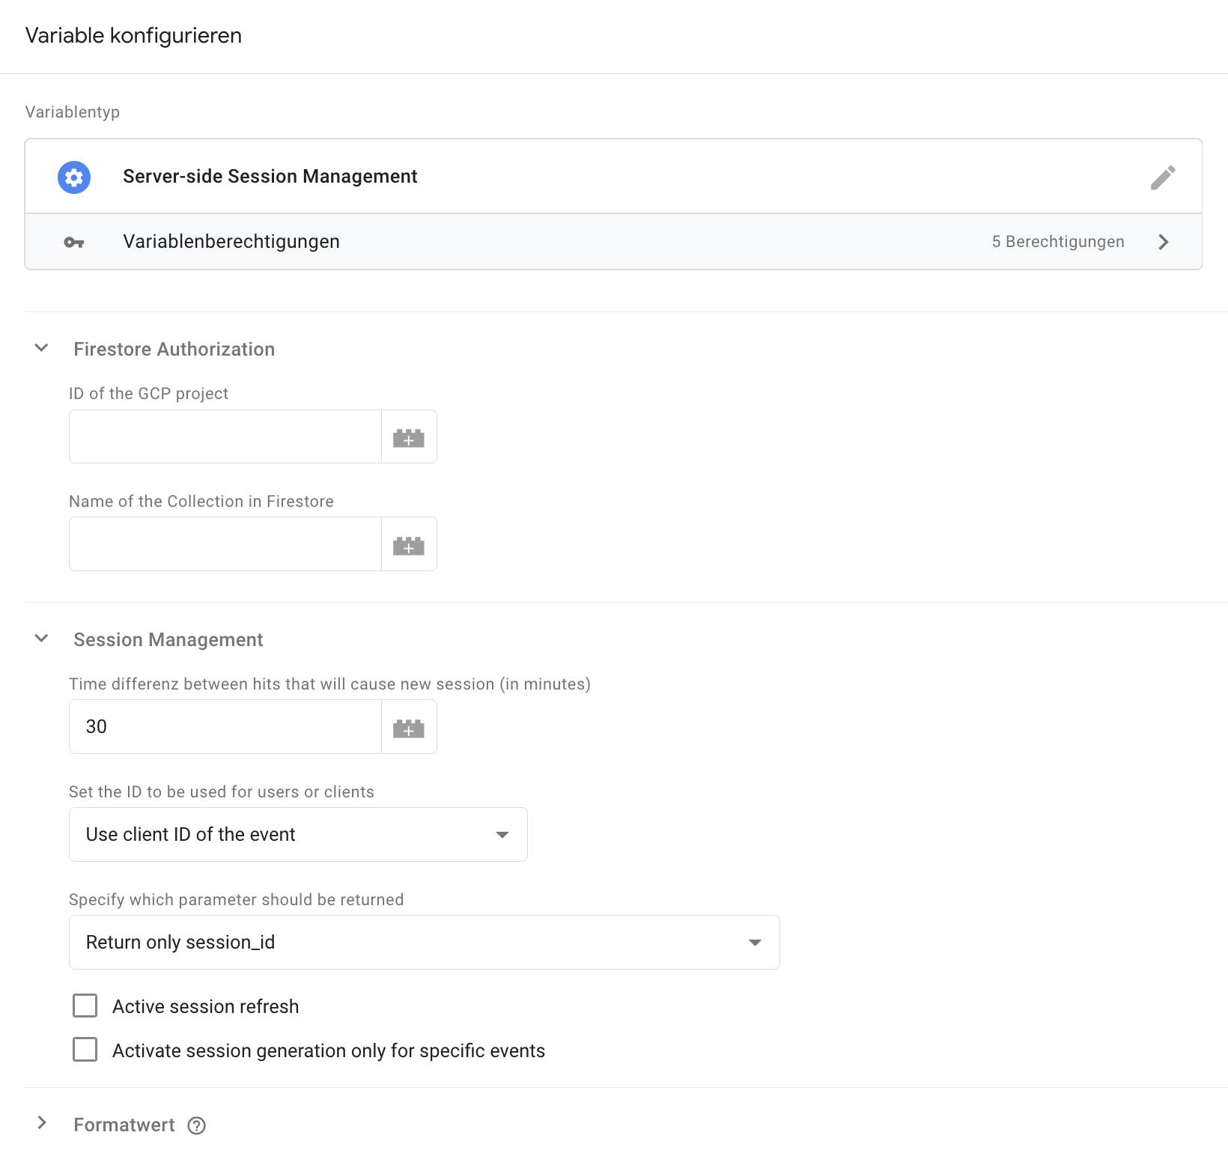Enable Active session refresh

click(x=85, y=1006)
